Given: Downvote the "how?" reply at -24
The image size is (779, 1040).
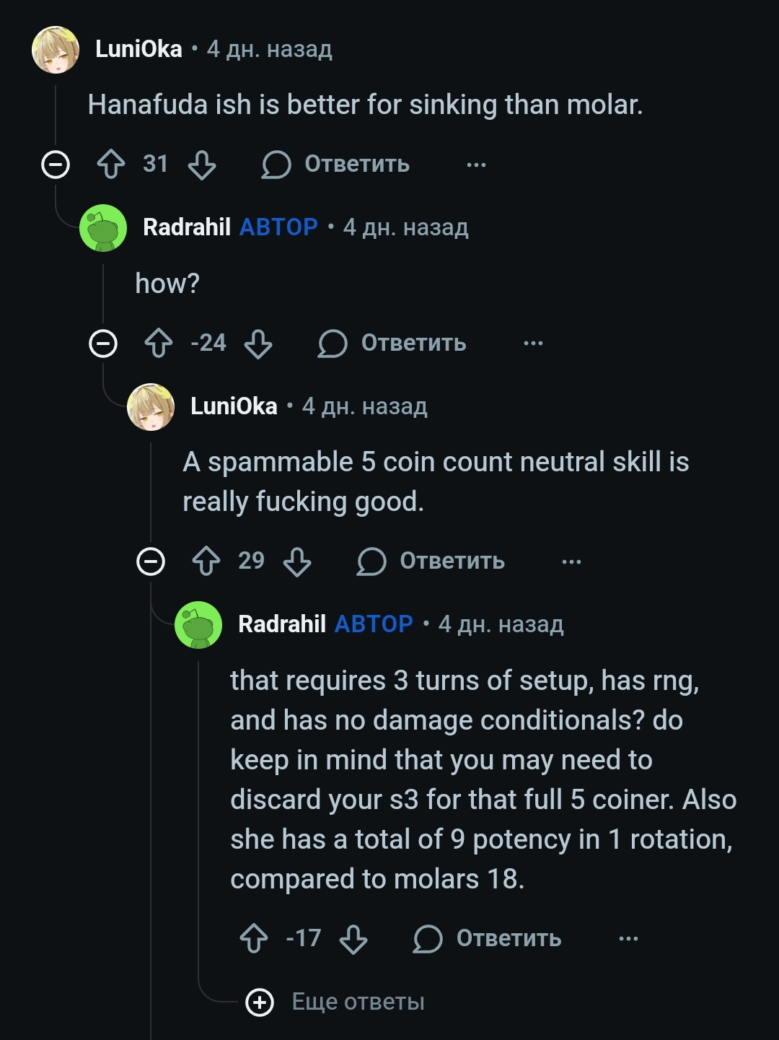Looking at the screenshot, I should point(258,344).
